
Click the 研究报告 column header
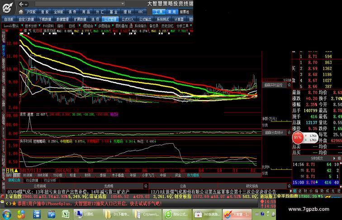(x=252, y=186)
